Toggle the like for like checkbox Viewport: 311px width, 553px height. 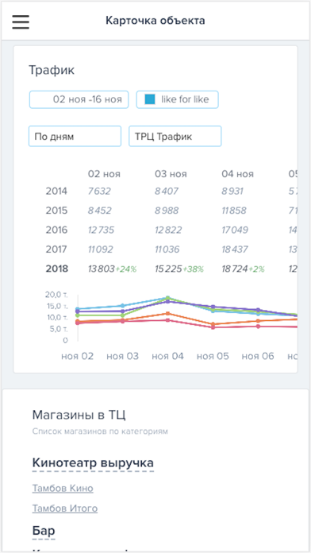click(x=150, y=99)
